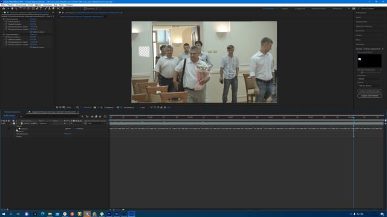Select the Hand tool
The width and height of the screenshot is (387, 217).
[x=12, y=8]
